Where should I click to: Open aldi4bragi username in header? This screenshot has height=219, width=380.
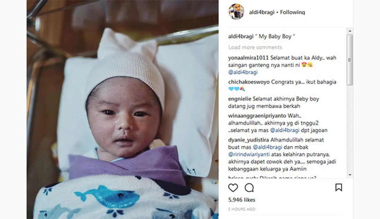click(x=262, y=12)
